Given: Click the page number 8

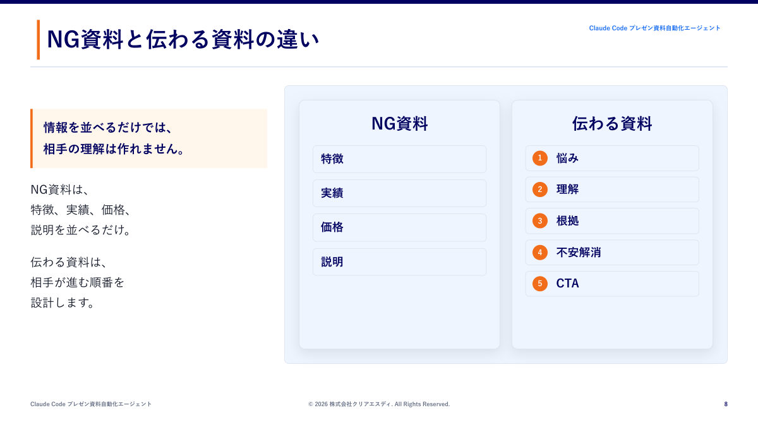Looking at the screenshot, I should (726, 404).
